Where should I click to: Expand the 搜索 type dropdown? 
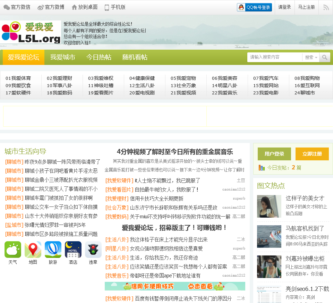(x=311, y=57)
